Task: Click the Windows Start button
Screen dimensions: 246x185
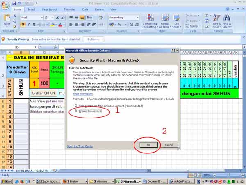Action: tap(7, 181)
